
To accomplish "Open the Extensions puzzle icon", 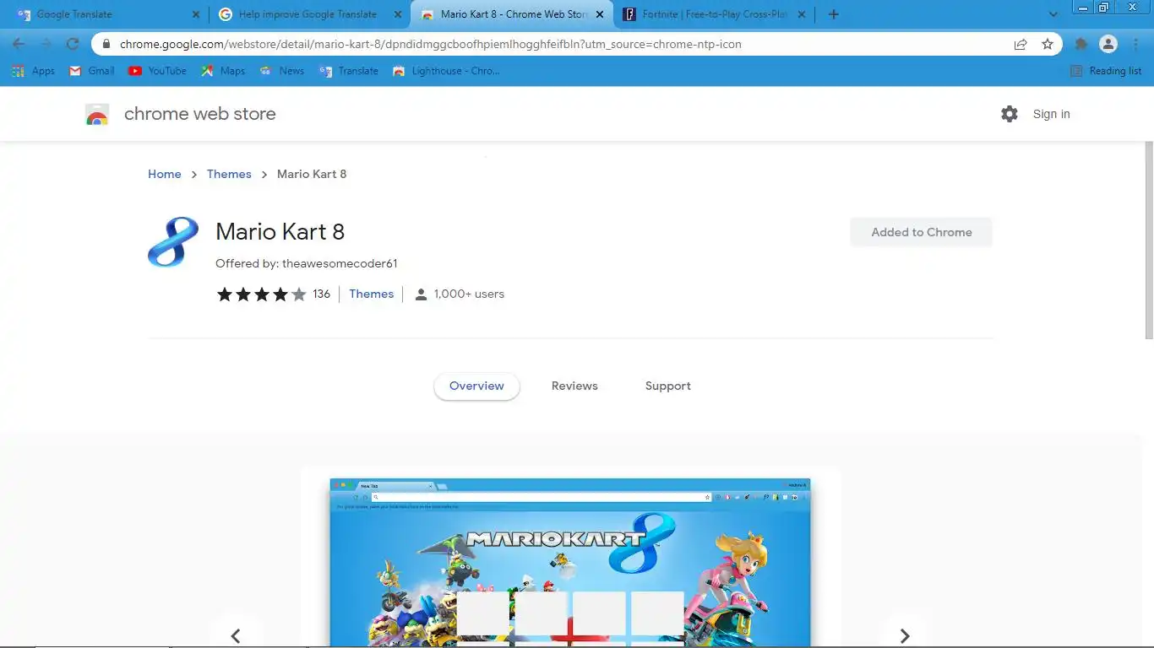I will click(1081, 44).
